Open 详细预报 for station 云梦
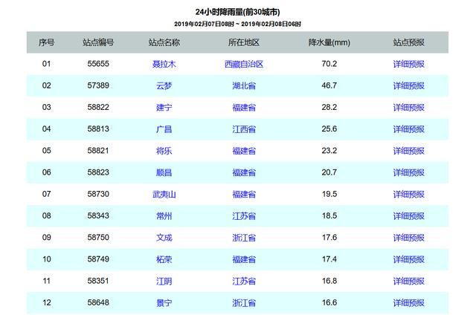The width and height of the screenshot is (476, 315). (x=408, y=85)
